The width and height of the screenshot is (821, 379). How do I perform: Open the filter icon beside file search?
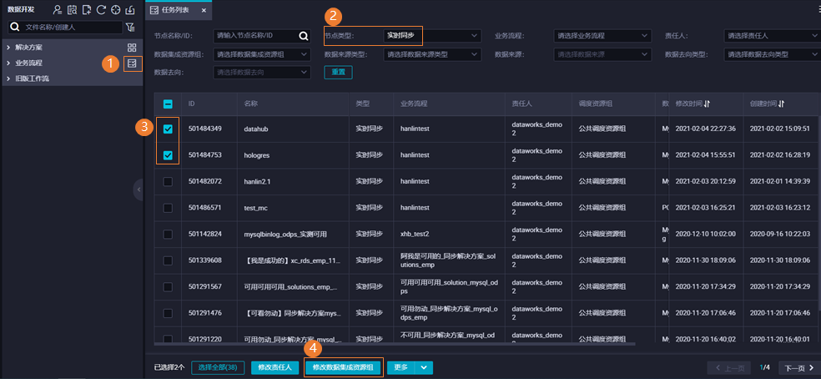130,28
